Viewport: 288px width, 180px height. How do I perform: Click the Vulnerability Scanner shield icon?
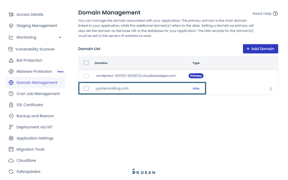coord(10,49)
